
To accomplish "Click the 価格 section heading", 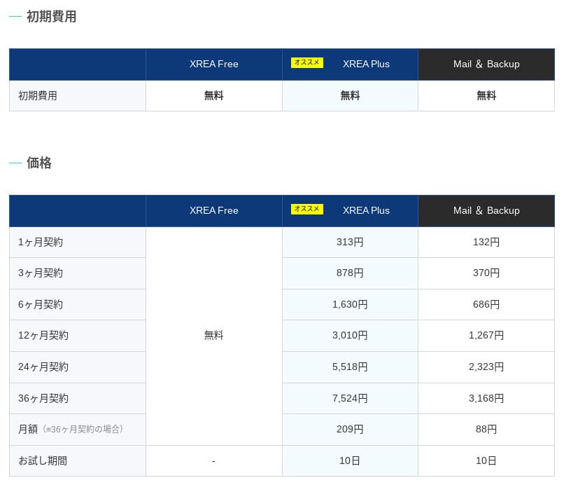I will click(39, 163).
